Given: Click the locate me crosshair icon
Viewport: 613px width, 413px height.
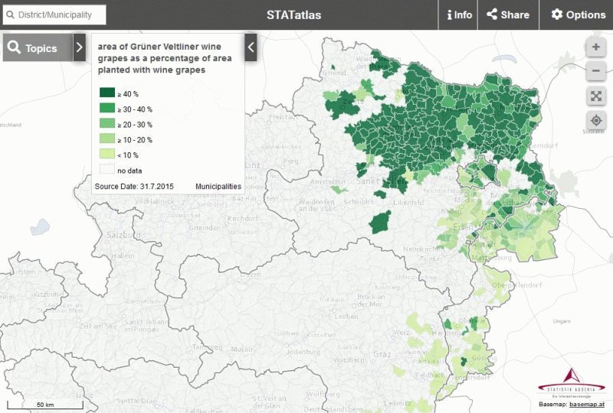Looking at the screenshot, I should [x=595, y=120].
